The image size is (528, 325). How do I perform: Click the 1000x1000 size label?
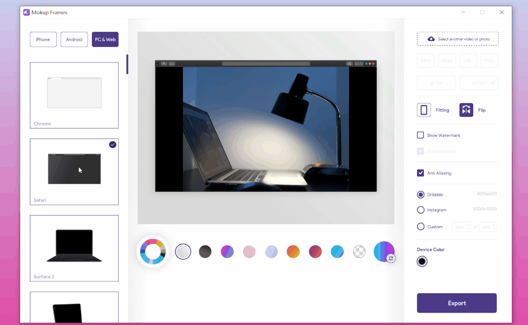(x=484, y=209)
